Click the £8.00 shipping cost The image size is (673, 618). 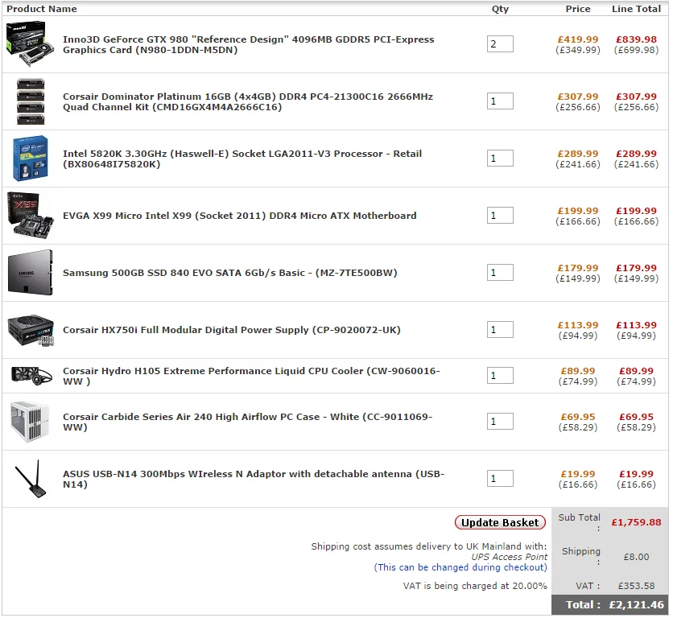[637, 557]
